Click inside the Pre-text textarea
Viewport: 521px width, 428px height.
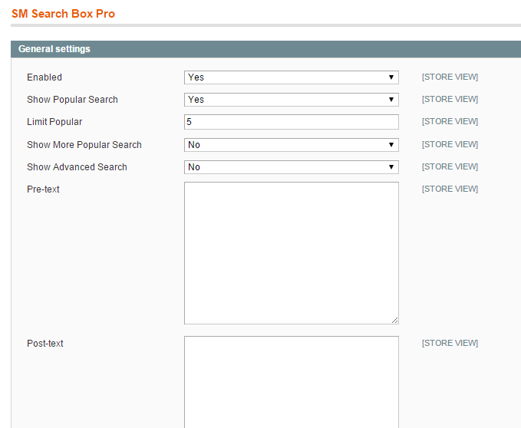click(292, 253)
